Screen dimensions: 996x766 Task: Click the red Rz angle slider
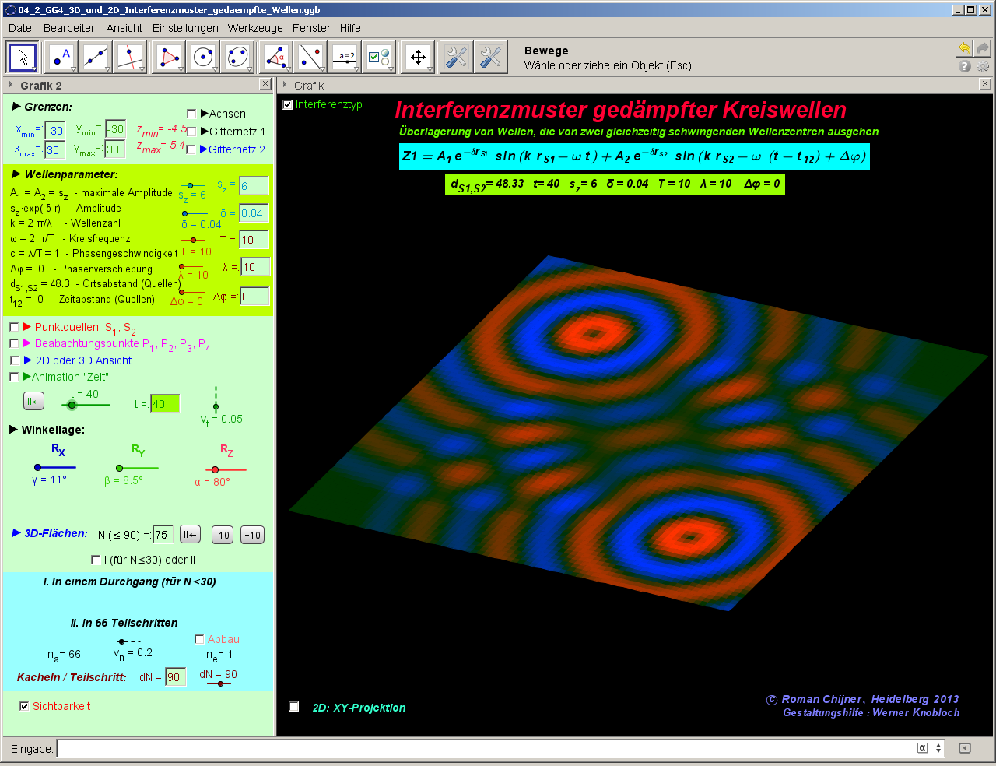216,469
